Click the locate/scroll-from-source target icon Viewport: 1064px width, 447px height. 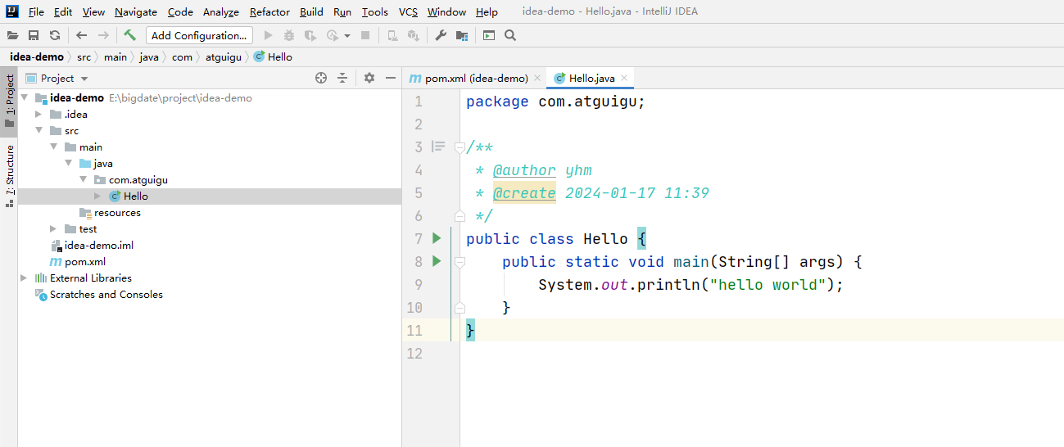pos(321,78)
